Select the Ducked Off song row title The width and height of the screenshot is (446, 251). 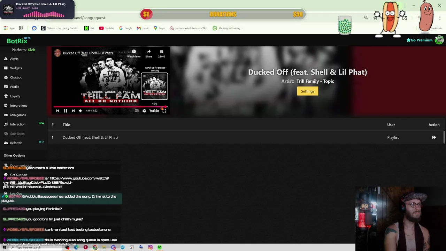[90, 137]
